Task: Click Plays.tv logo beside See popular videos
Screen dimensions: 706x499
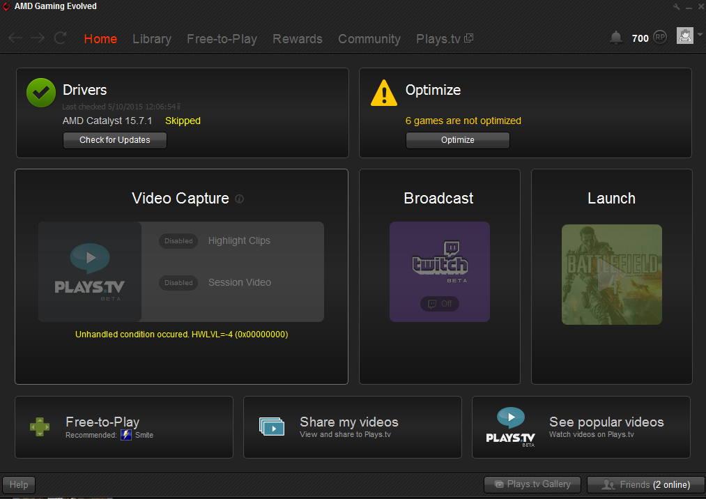Action: coord(510,427)
